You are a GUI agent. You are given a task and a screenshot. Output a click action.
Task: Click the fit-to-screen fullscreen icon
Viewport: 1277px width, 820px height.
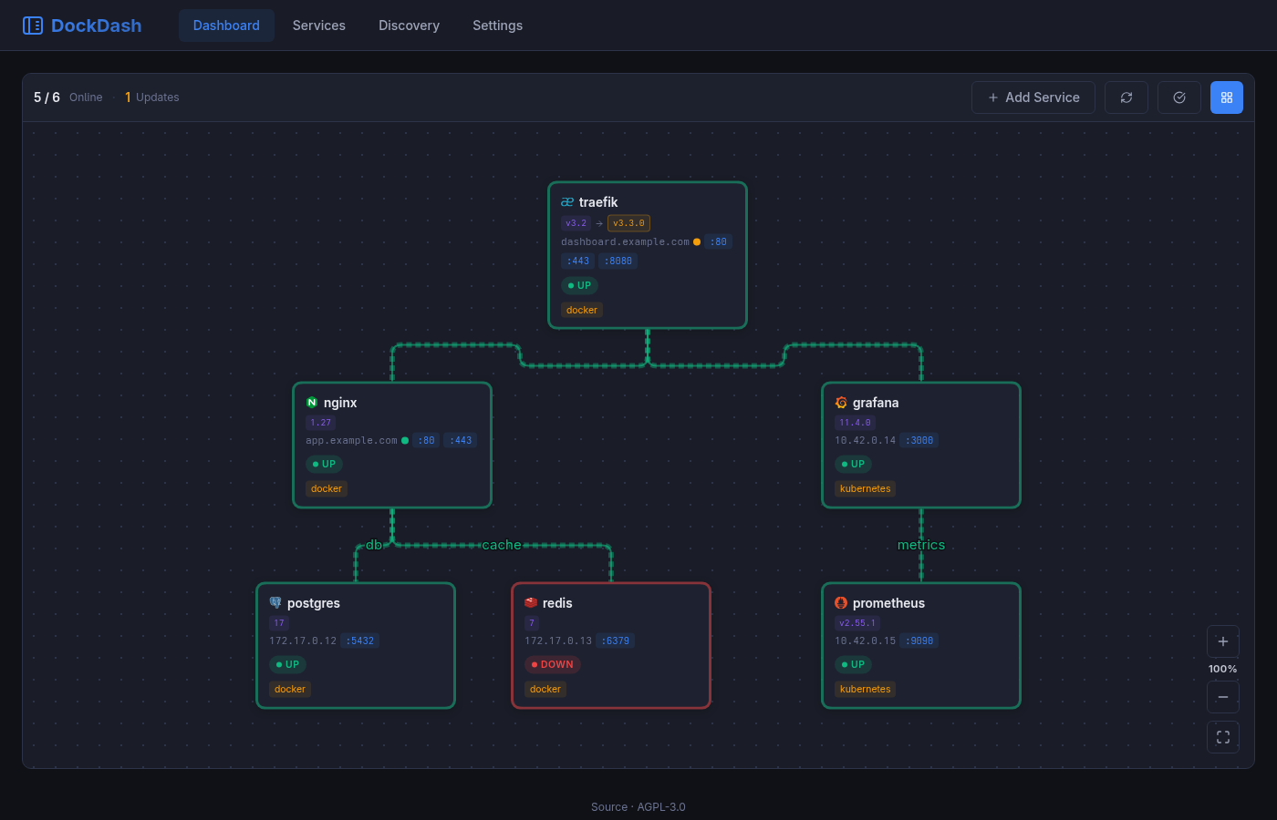coord(1223,737)
